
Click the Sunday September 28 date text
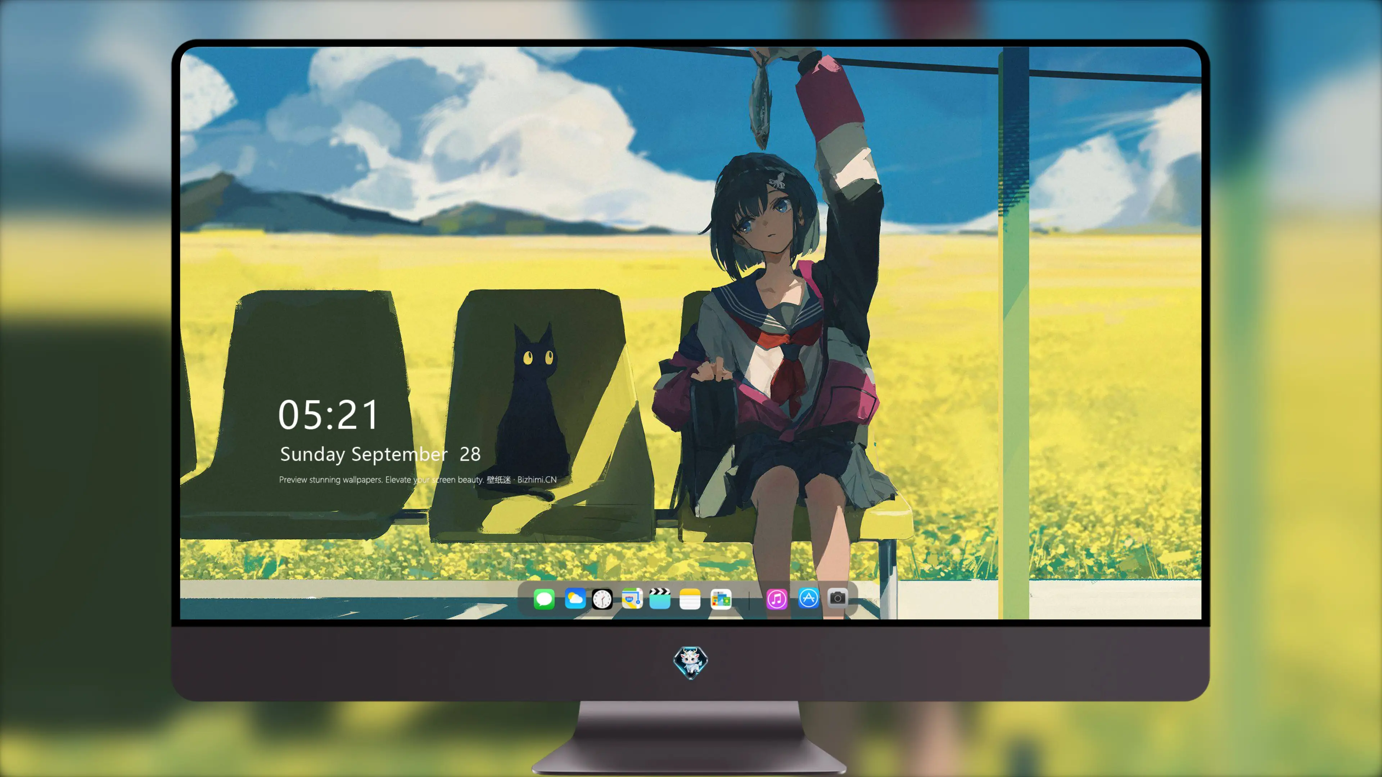click(x=380, y=454)
